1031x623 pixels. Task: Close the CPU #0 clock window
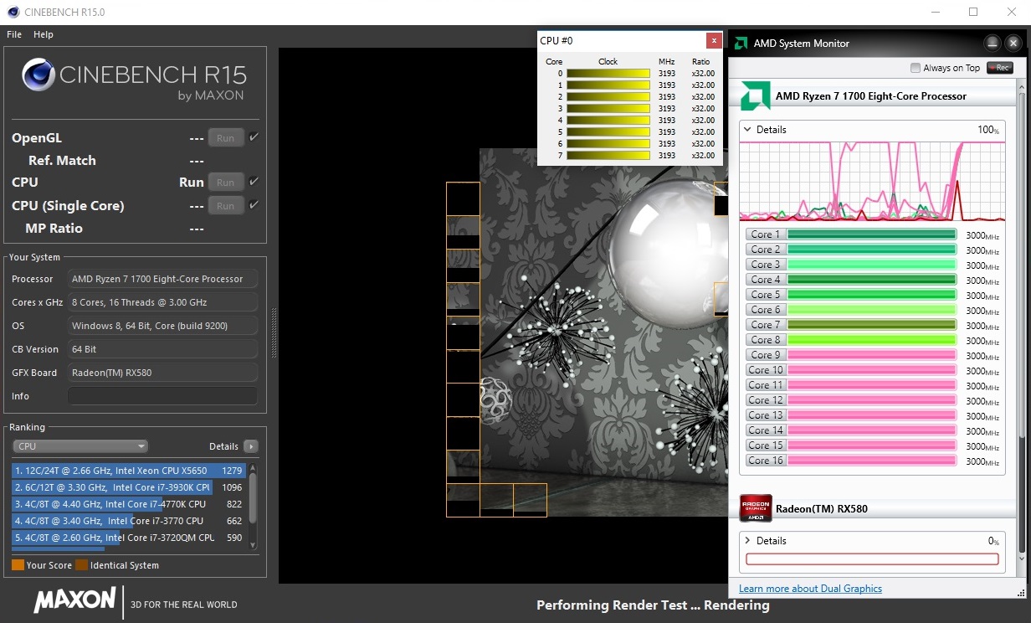click(x=713, y=40)
